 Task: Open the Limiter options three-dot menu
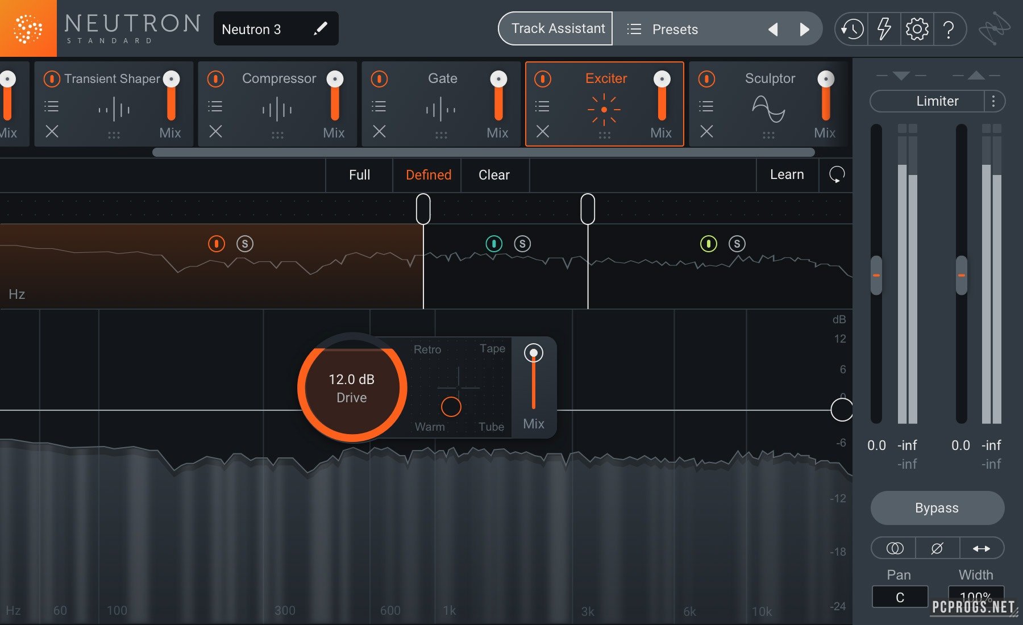pyautogui.click(x=993, y=101)
